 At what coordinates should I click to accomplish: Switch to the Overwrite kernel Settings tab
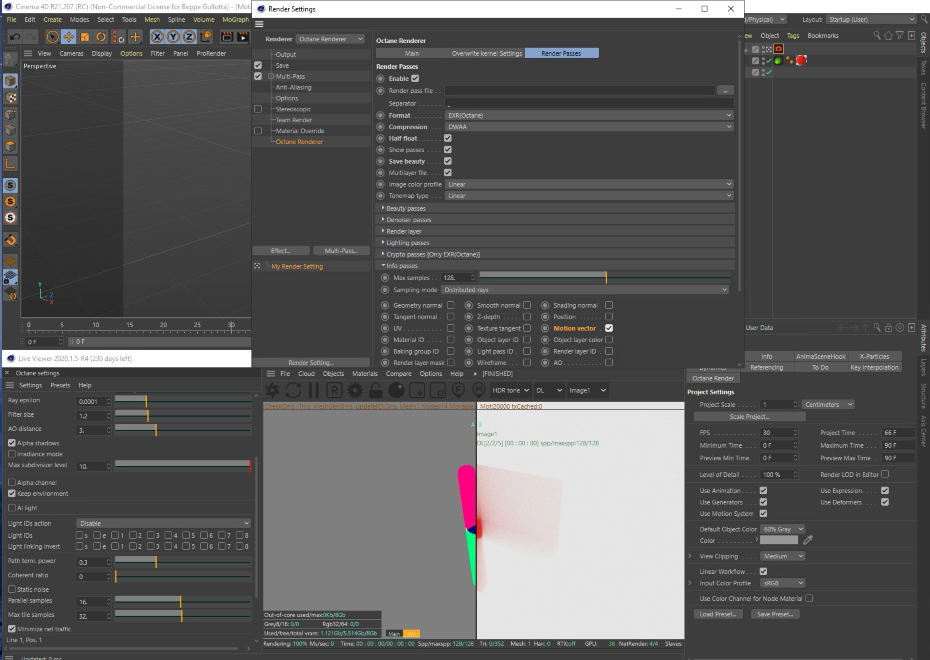point(486,53)
